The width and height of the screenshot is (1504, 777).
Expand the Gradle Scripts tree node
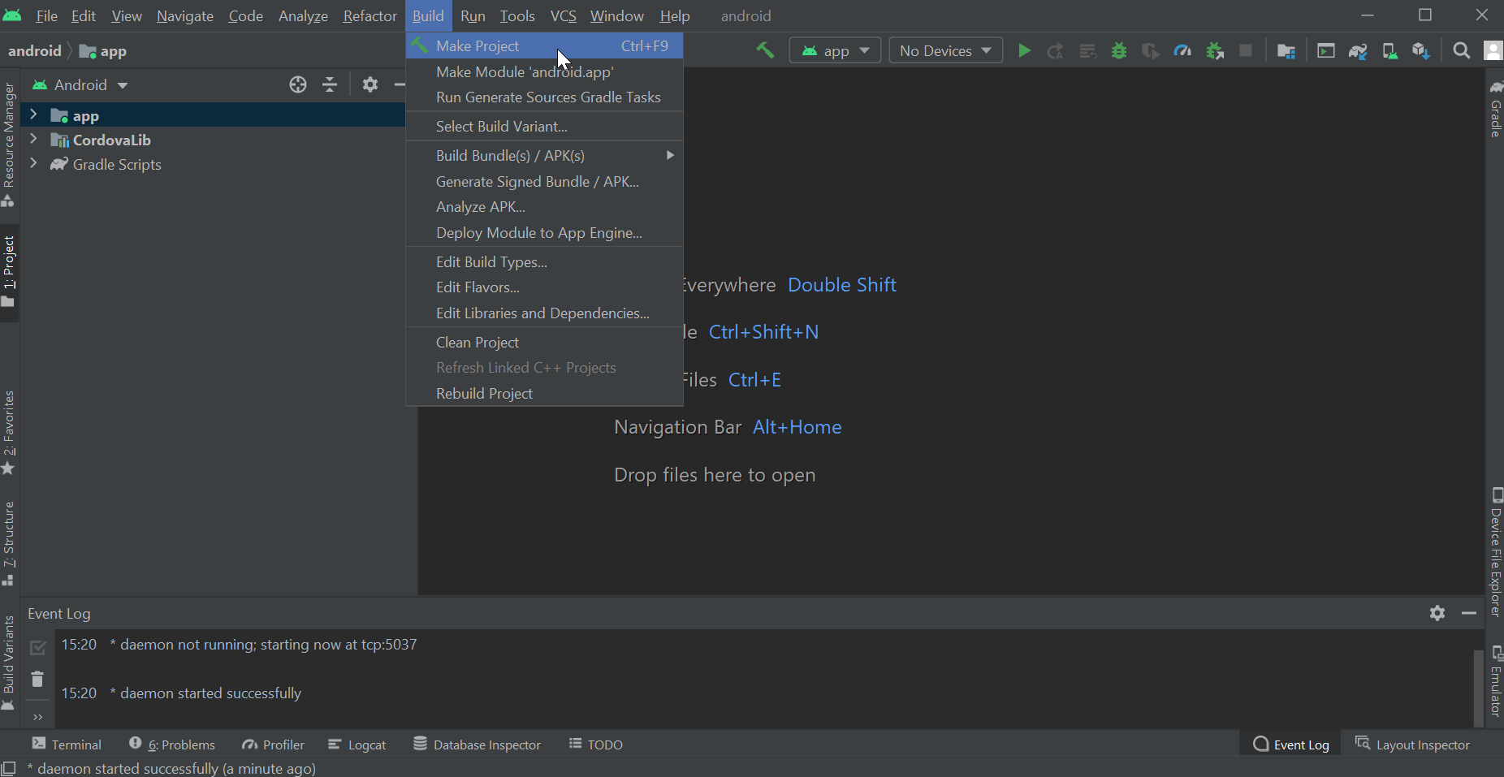tap(33, 163)
